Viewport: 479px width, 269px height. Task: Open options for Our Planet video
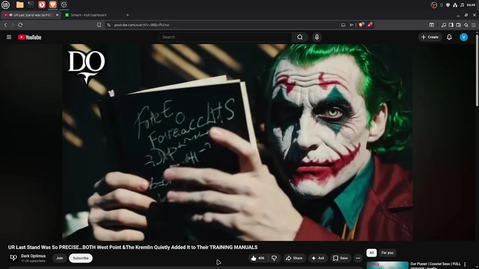[x=465, y=265]
